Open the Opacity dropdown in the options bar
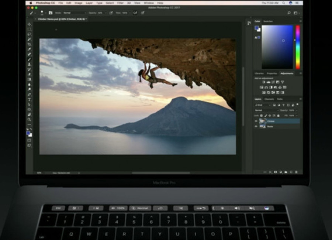 [106, 13]
